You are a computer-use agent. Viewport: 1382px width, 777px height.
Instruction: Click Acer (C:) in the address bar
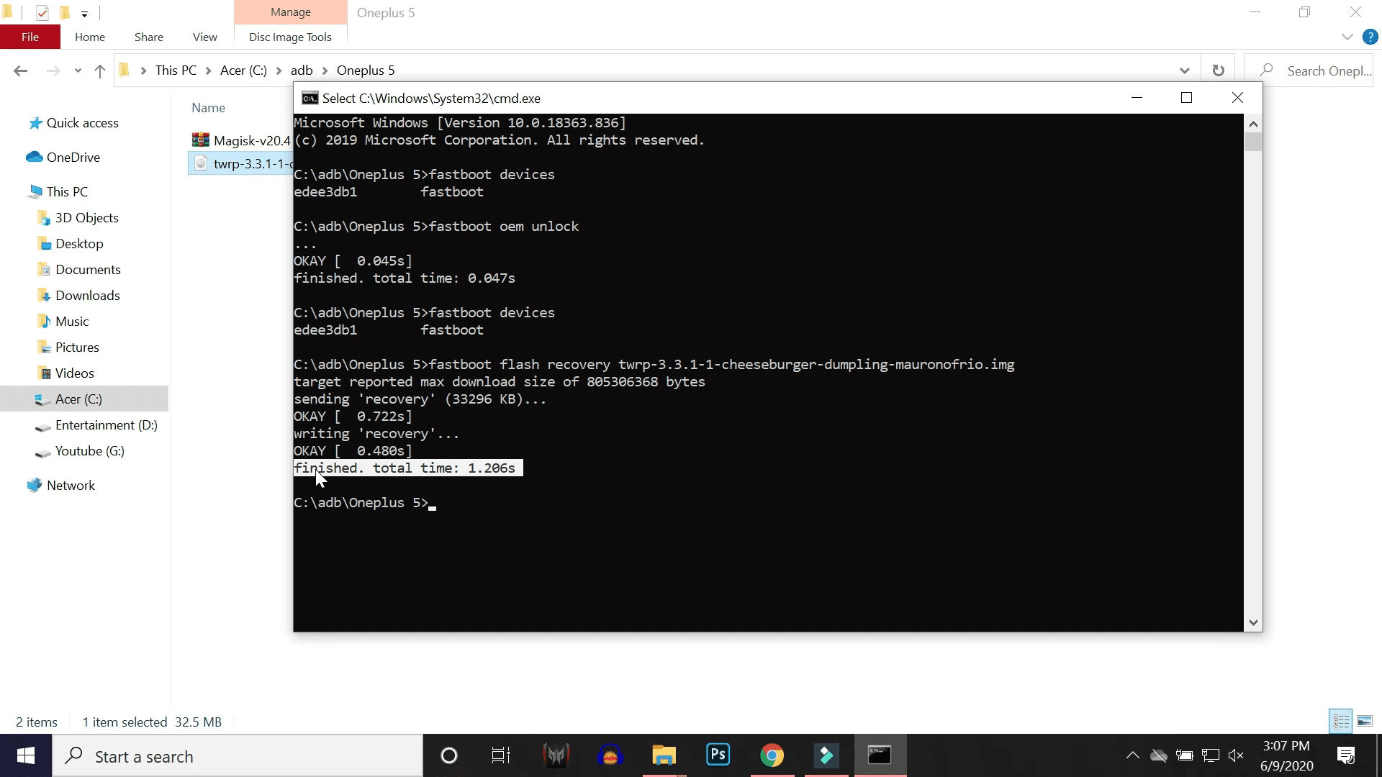point(243,71)
